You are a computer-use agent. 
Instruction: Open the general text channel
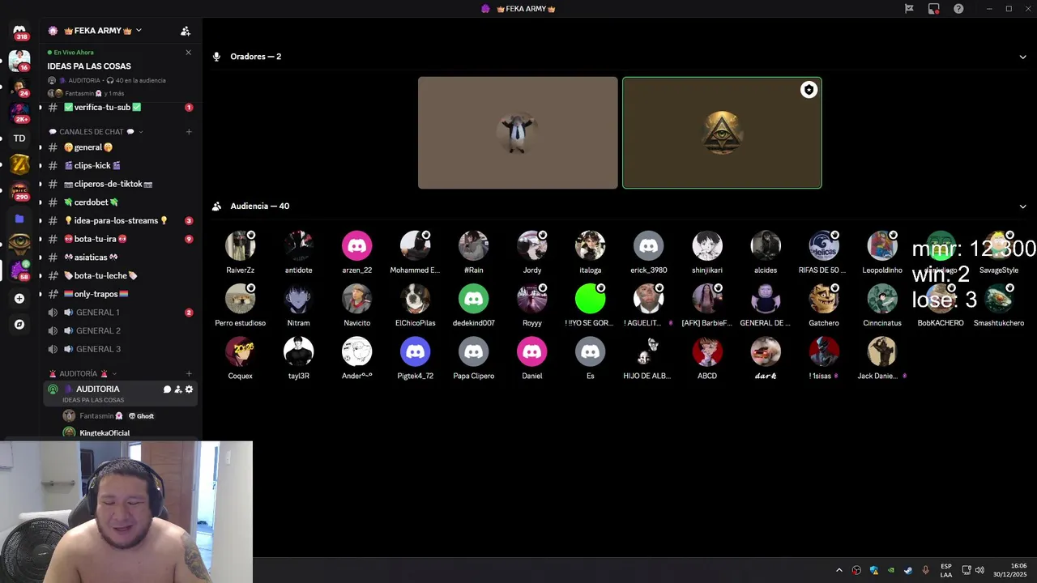(120, 147)
